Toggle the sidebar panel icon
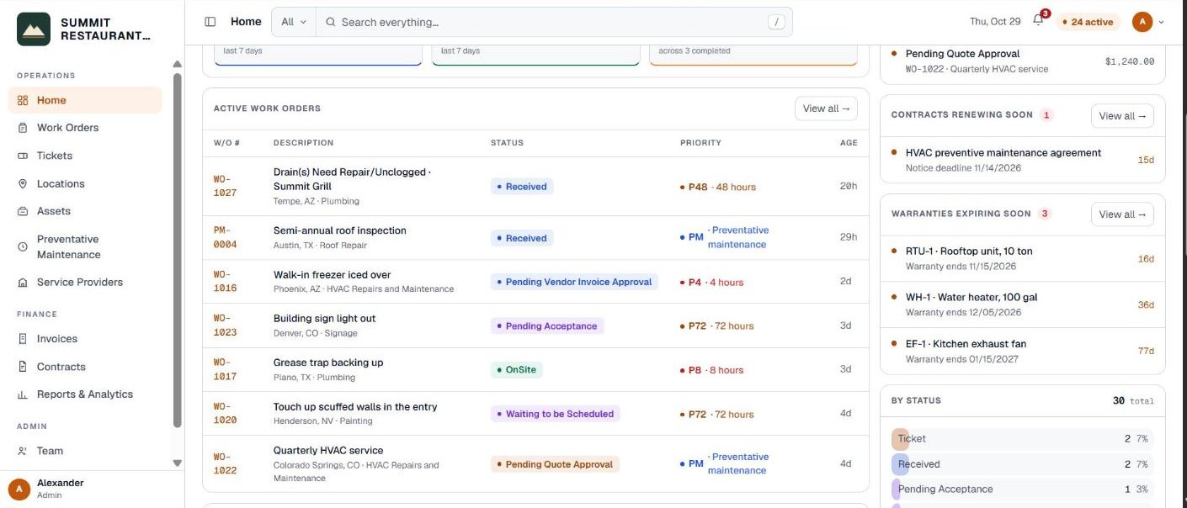This screenshot has width=1187, height=508. coord(210,22)
